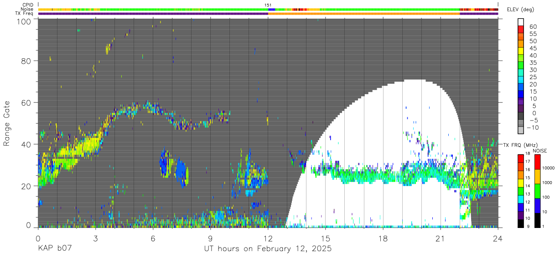The width and height of the screenshot is (560, 258).
Task: Select the black 9–10 MHz TX frequency segment
Action: click(521, 223)
